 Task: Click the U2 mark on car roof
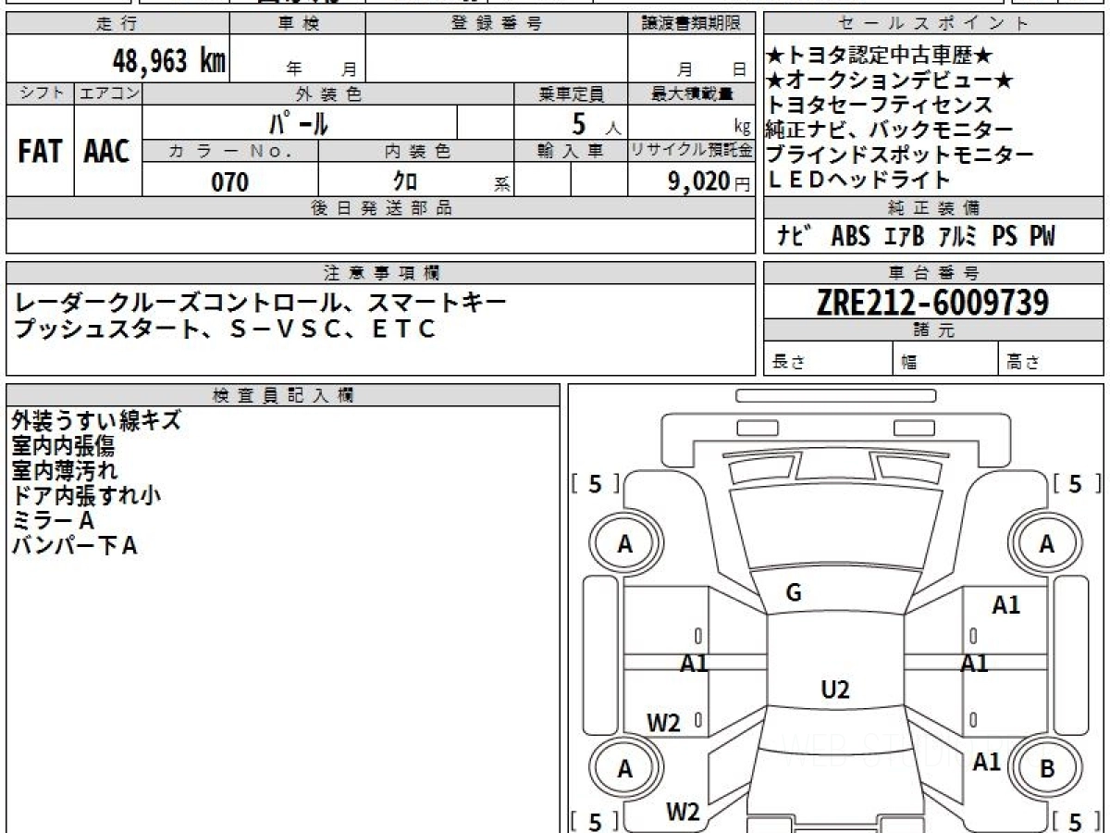click(835, 689)
